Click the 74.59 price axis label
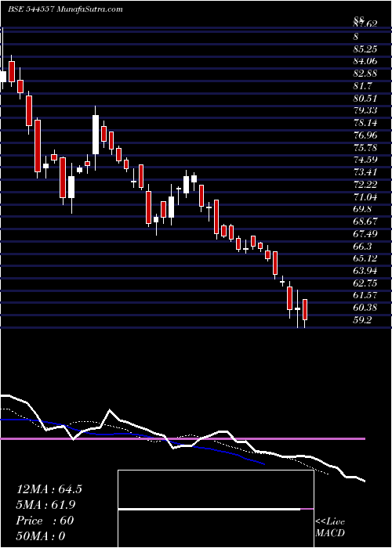 point(365,160)
